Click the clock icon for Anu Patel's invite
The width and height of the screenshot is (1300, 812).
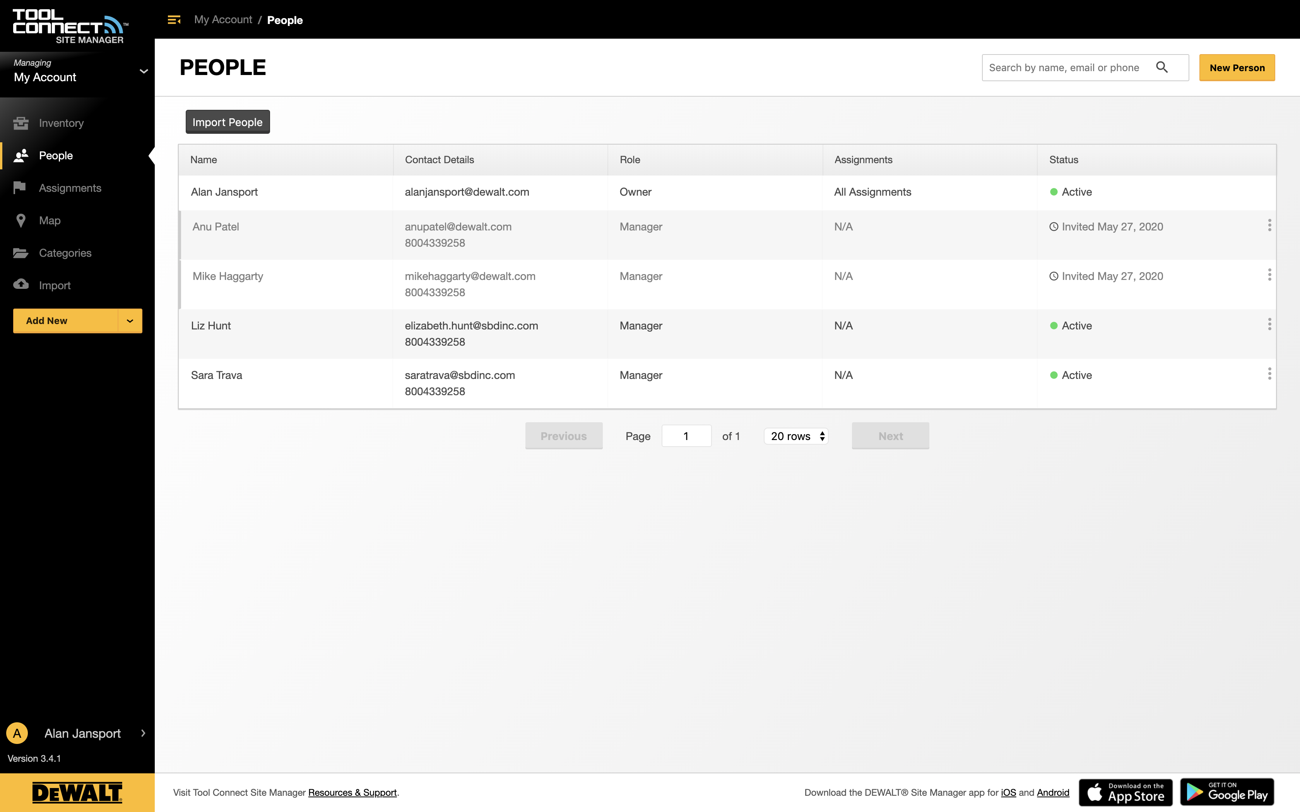(1054, 227)
